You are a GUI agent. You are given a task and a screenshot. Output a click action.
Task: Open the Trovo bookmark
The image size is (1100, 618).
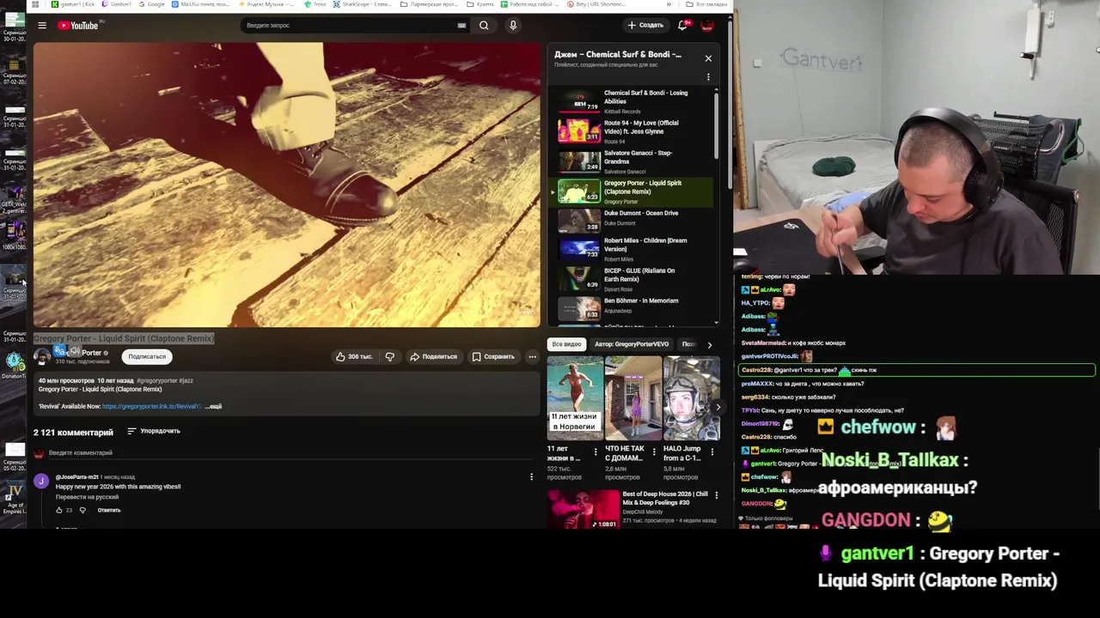(315, 4)
